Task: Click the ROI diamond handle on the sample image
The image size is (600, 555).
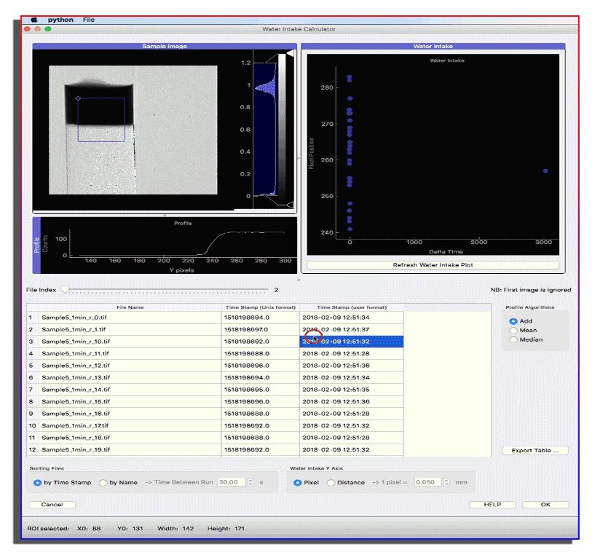Action: (78, 98)
